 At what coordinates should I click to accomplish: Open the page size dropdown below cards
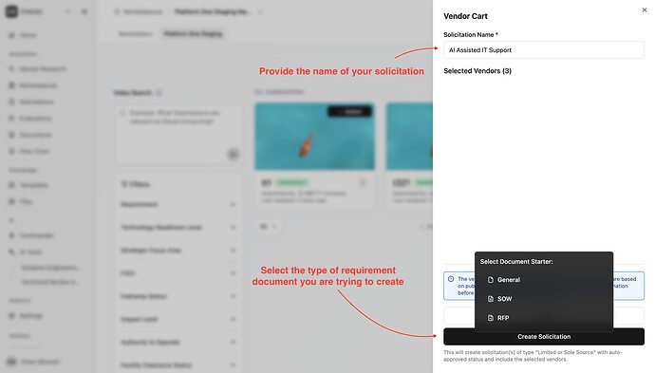click(x=269, y=227)
